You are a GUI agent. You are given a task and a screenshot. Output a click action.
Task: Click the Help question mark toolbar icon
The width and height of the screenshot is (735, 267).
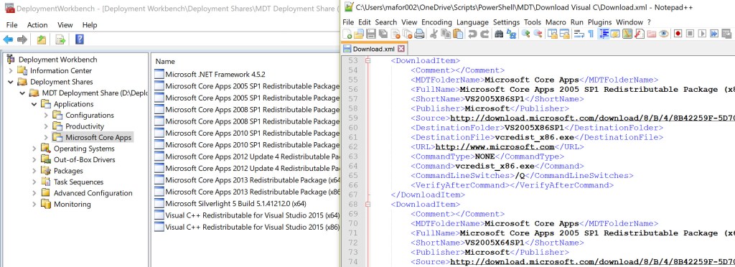pyautogui.click(x=79, y=39)
